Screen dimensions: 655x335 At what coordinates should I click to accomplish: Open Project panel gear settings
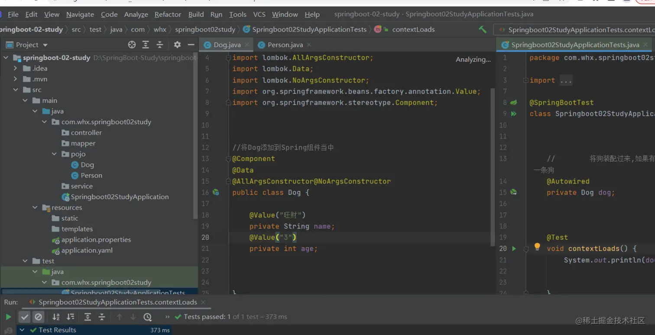click(177, 45)
